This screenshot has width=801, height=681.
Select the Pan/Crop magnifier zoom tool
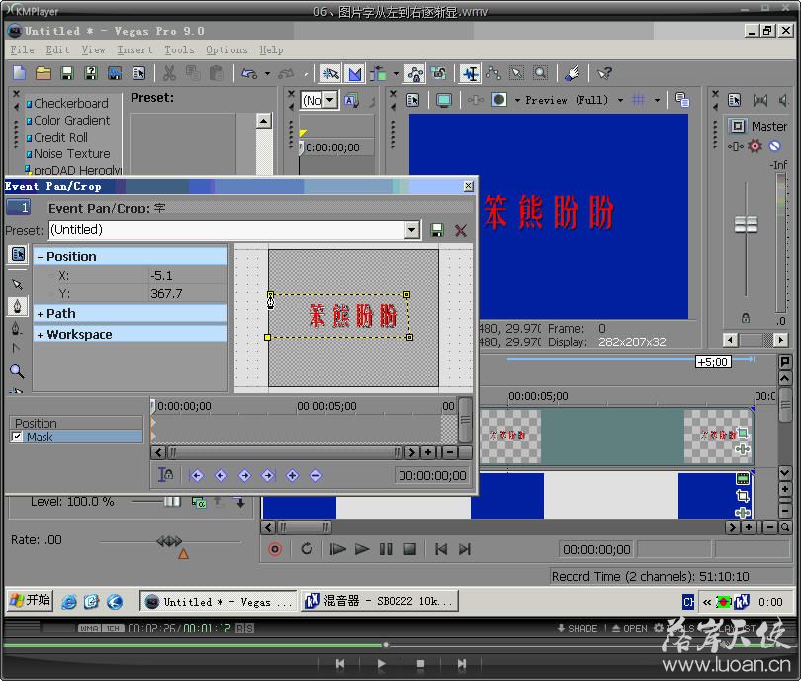pos(18,371)
